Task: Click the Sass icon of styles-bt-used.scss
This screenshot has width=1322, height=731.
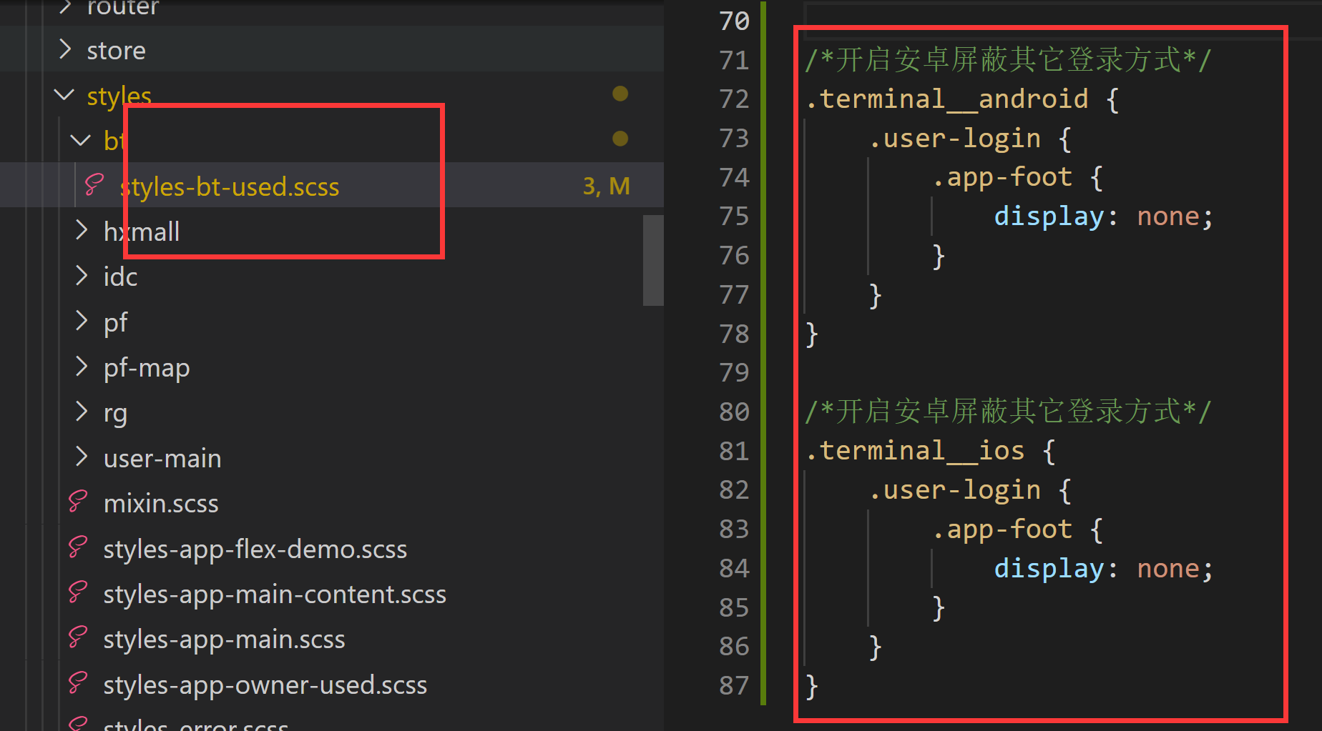Action: 94,185
